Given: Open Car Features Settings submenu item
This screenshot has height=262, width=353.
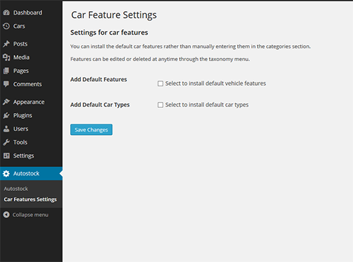Looking at the screenshot, I should tap(30, 199).
